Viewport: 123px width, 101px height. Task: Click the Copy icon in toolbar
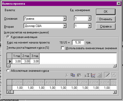(73, 75)
